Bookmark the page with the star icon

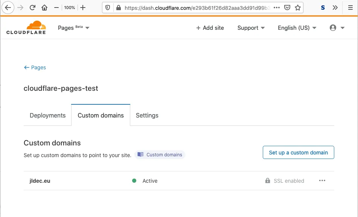297,7
